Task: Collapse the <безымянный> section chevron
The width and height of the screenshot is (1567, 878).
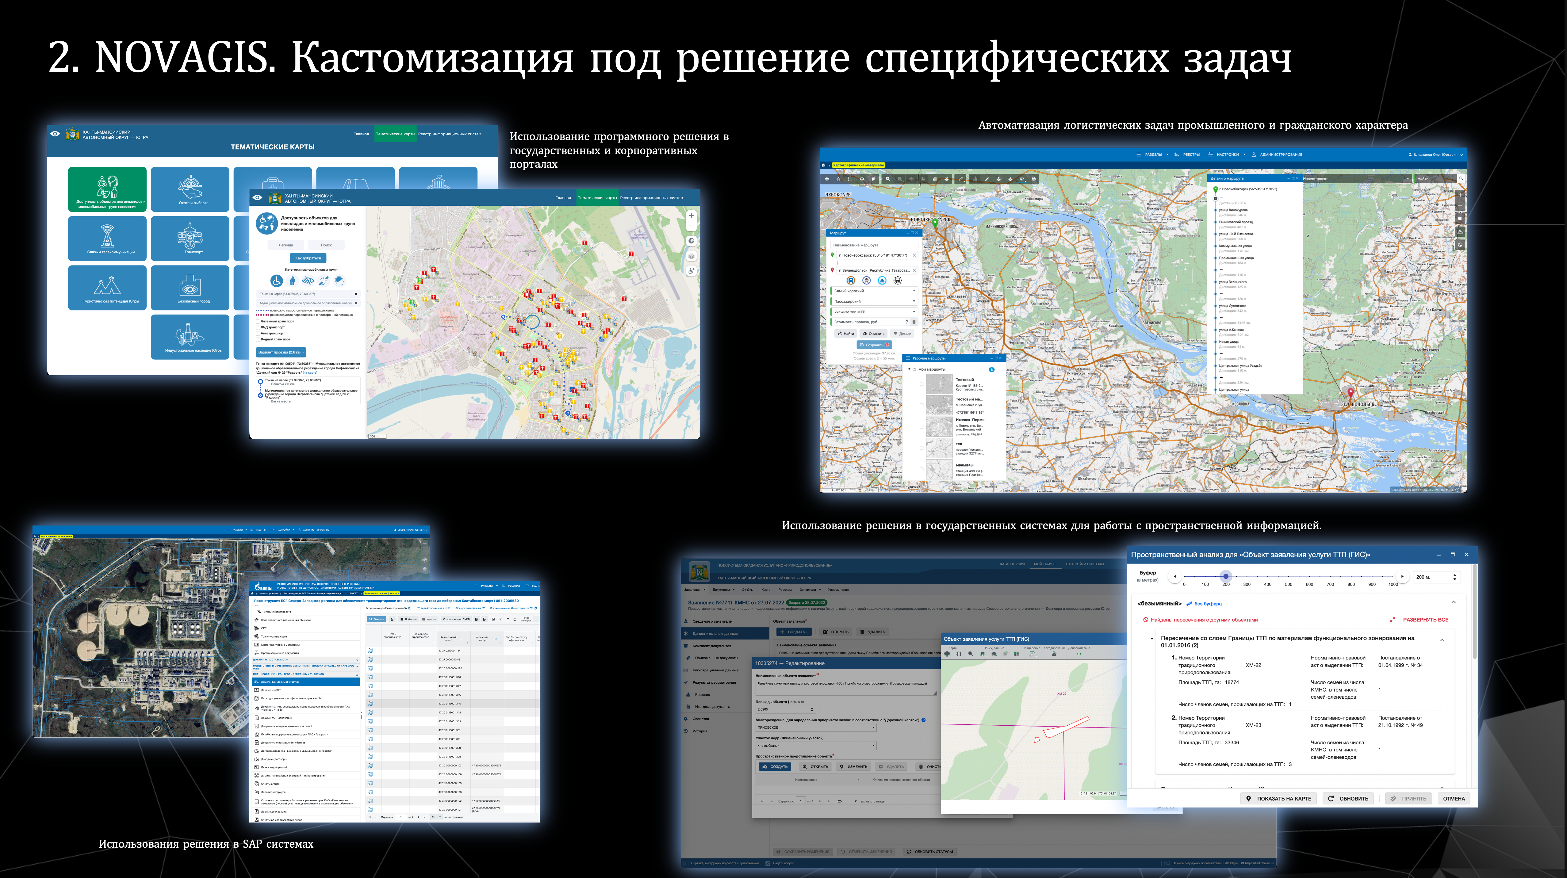Action: (x=1453, y=603)
